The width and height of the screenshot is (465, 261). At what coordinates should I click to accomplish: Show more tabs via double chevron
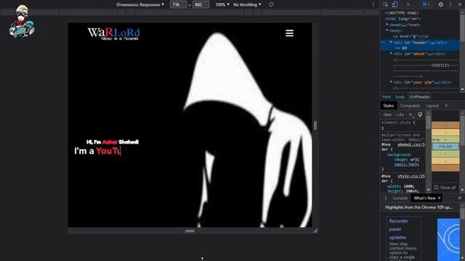pos(446,106)
